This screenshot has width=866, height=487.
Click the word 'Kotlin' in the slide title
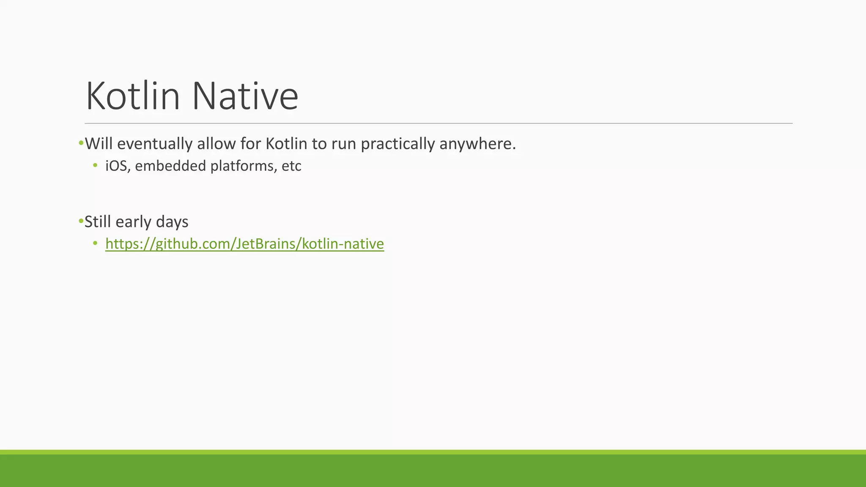(133, 96)
